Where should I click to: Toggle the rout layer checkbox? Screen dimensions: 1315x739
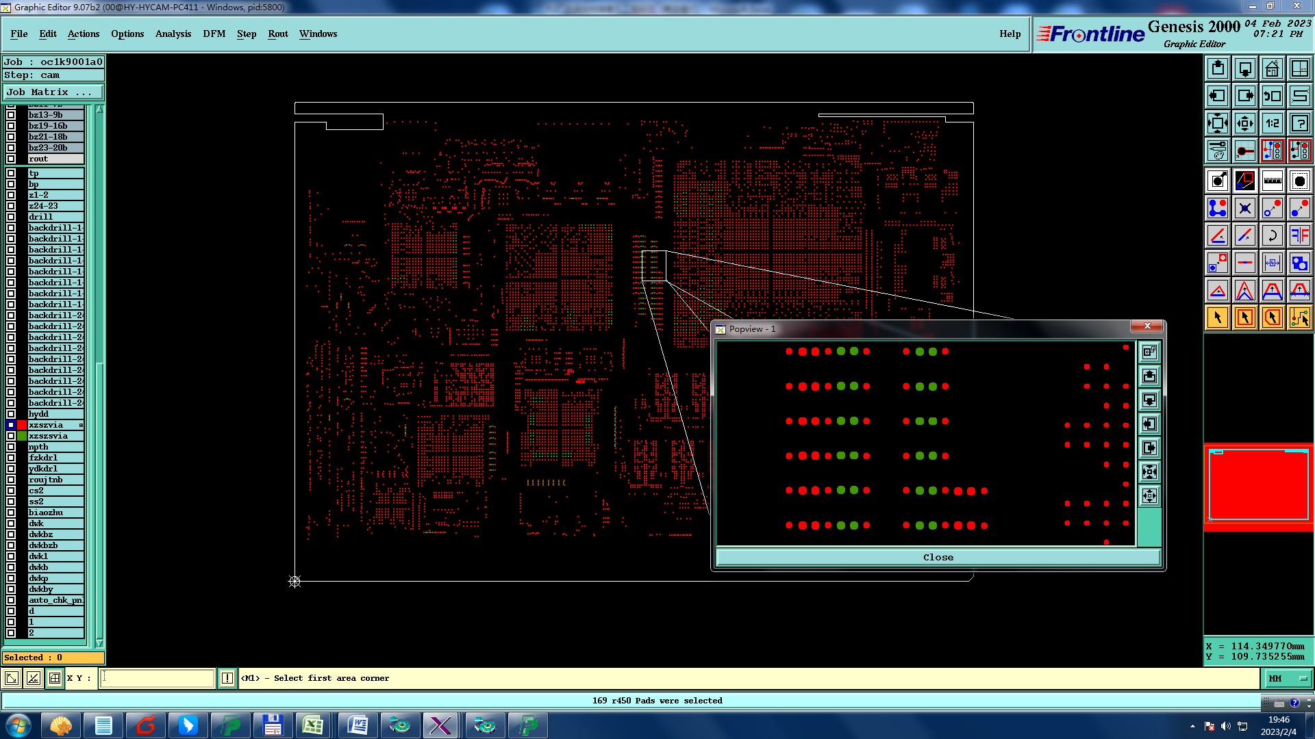click(x=11, y=159)
